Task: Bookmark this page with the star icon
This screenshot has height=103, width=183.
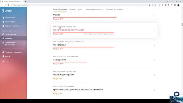Action: pos(156,5)
